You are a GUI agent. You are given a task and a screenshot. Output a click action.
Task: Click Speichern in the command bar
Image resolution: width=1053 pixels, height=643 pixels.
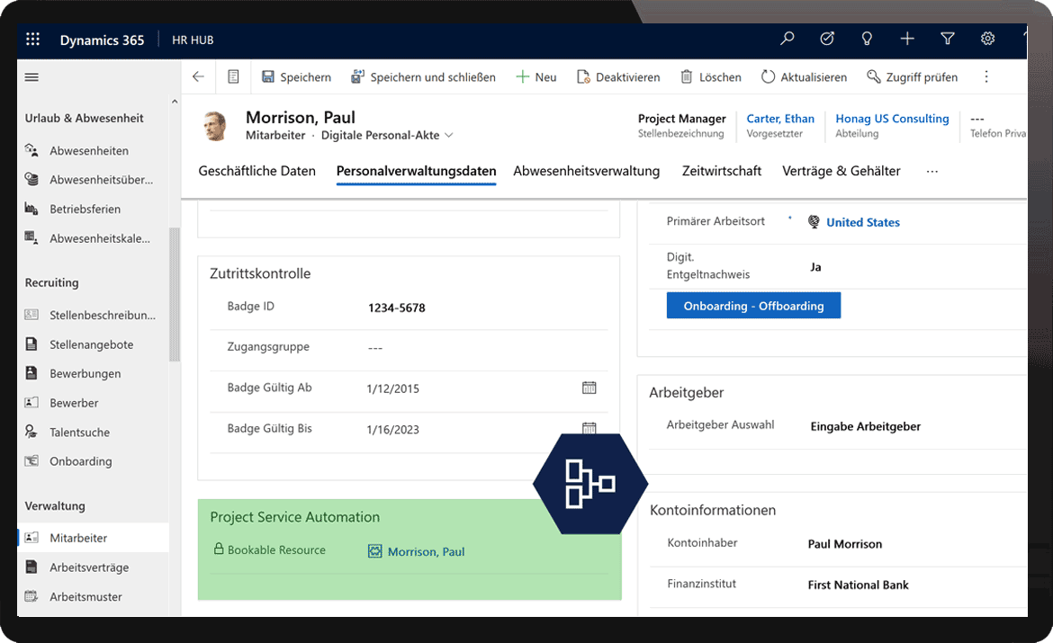click(296, 77)
